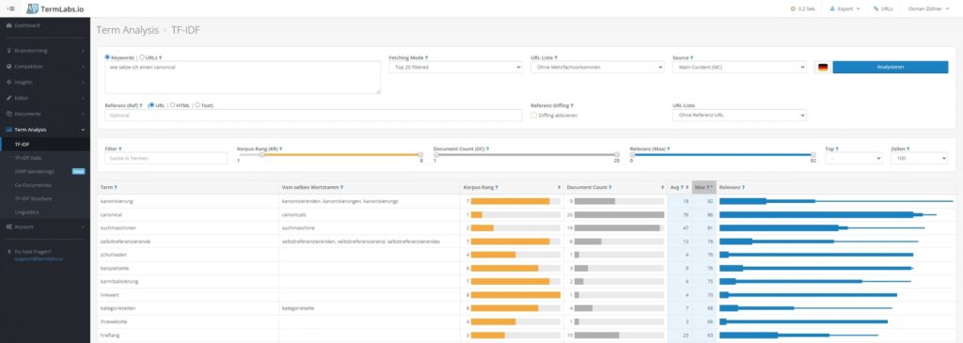Click right handle of Korpus-Rang slider
Screen dimensions: 963x343
(x=420, y=155)
